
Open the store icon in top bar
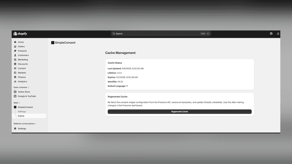click(x=271, y=34)
